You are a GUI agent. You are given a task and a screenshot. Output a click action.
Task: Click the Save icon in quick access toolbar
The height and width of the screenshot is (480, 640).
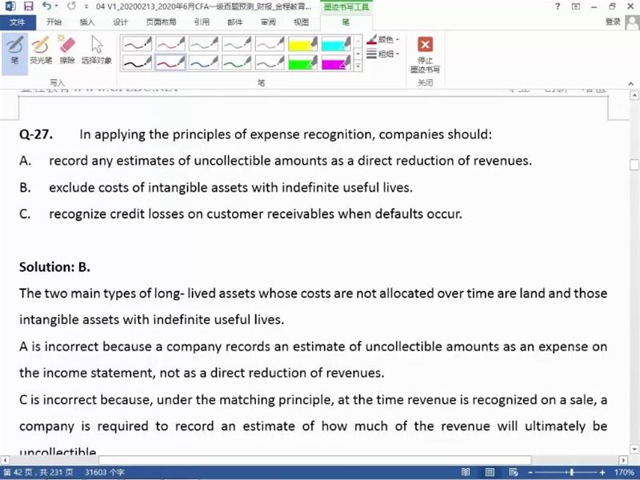tap(26, 6)
